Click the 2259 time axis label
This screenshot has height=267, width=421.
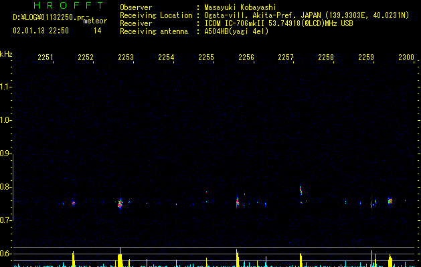366,57
